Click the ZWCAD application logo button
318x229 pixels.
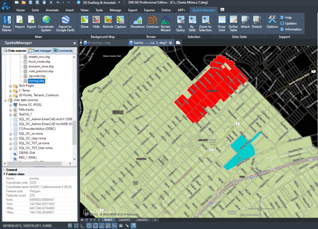pos(6,6)
